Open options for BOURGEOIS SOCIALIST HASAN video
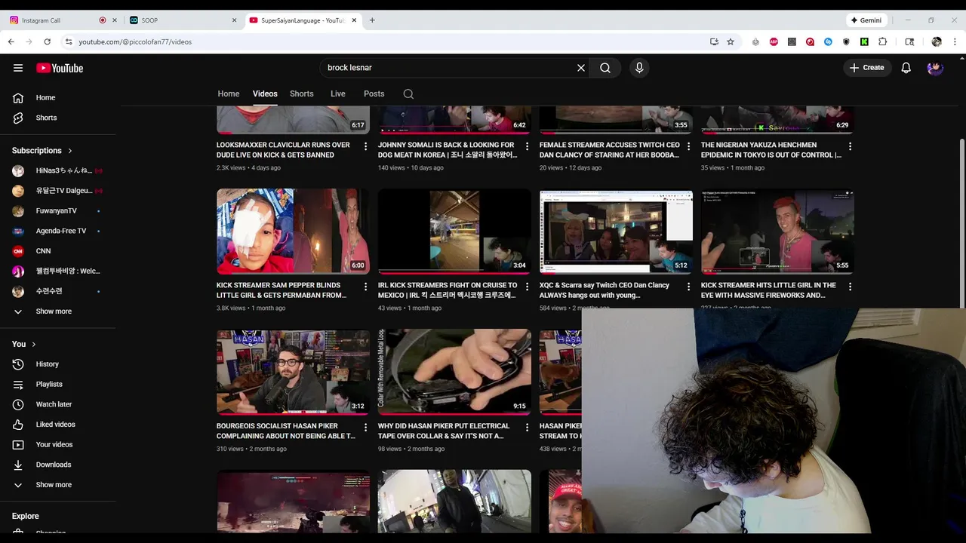Viewport: 966px width, 543px height. [365, 427]
